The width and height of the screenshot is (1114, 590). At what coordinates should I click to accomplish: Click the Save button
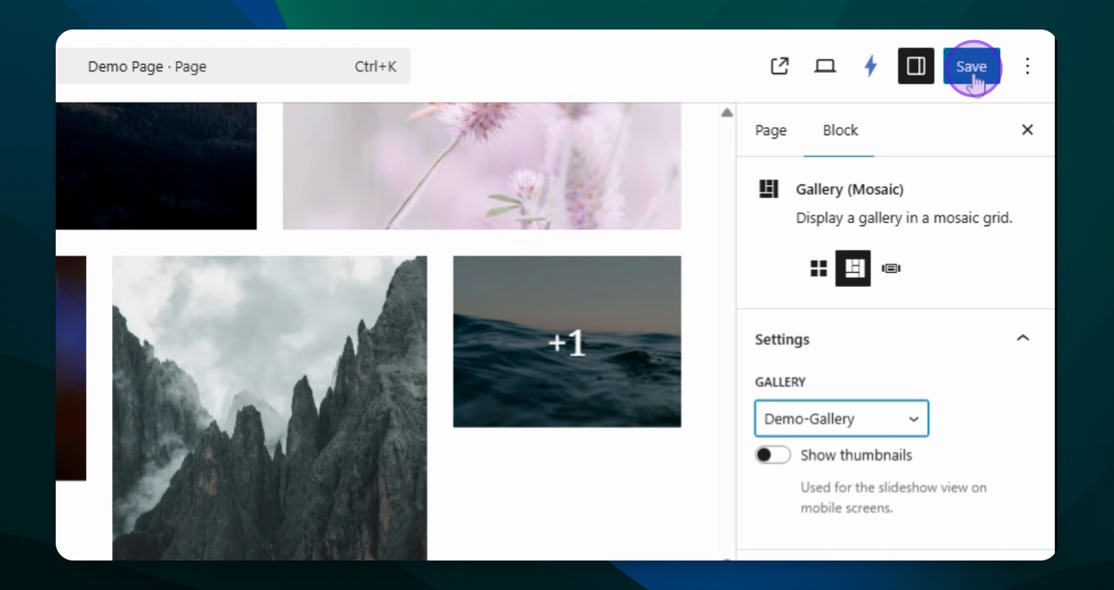[x=971, y=66]
